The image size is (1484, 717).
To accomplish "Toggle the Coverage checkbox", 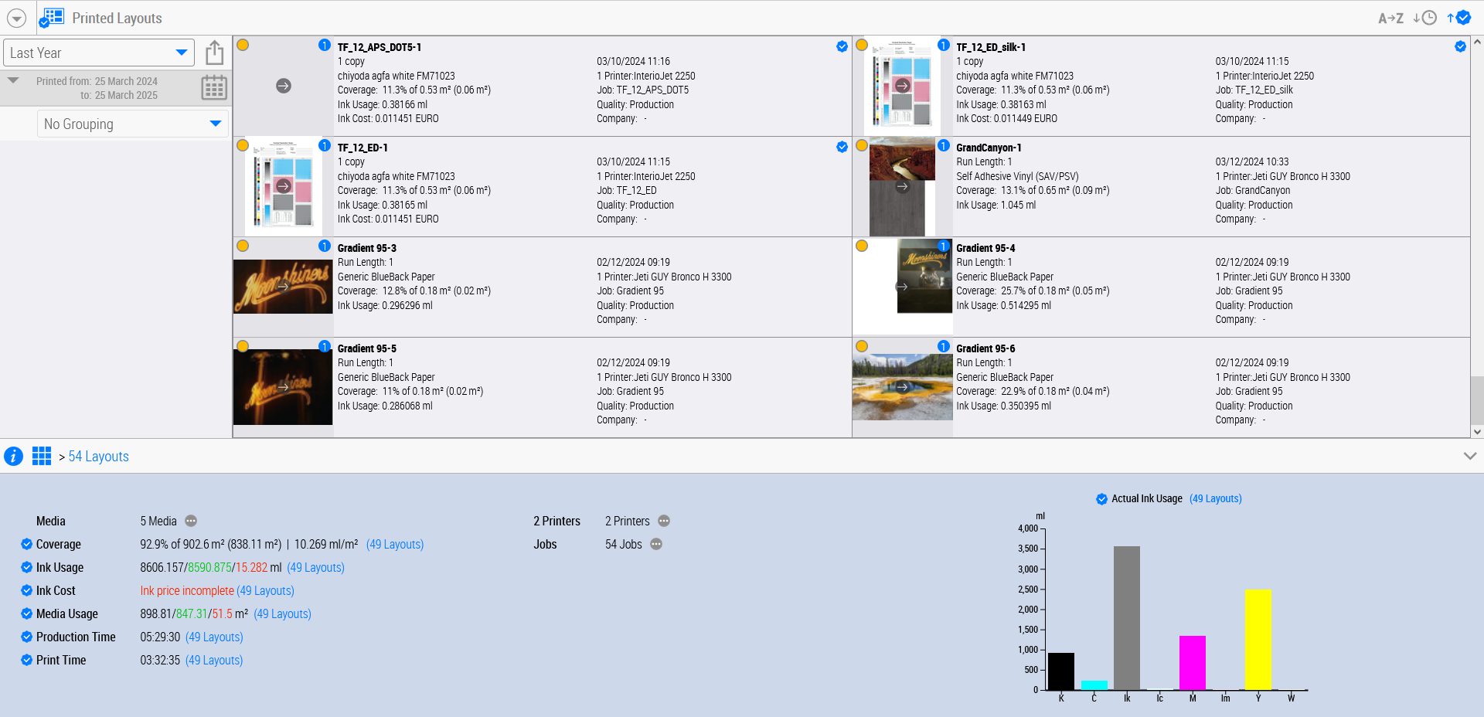I will 26,544.
